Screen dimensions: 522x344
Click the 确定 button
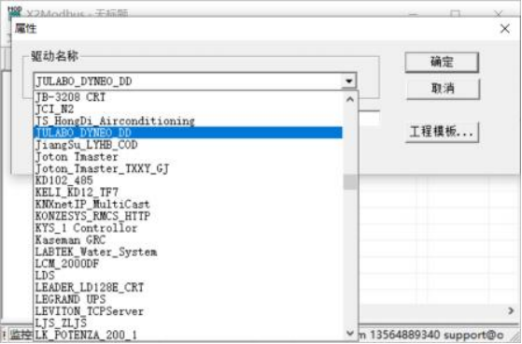pyautogui.click(x=442, y=62)
